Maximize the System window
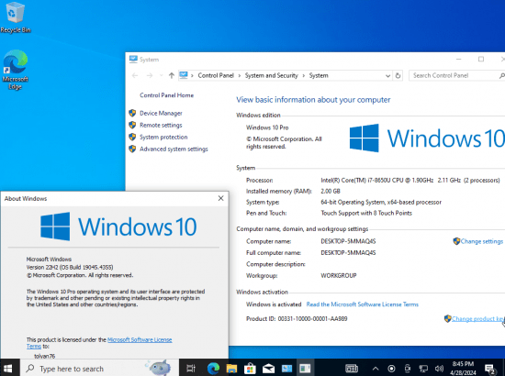 [x=481, y=60]
